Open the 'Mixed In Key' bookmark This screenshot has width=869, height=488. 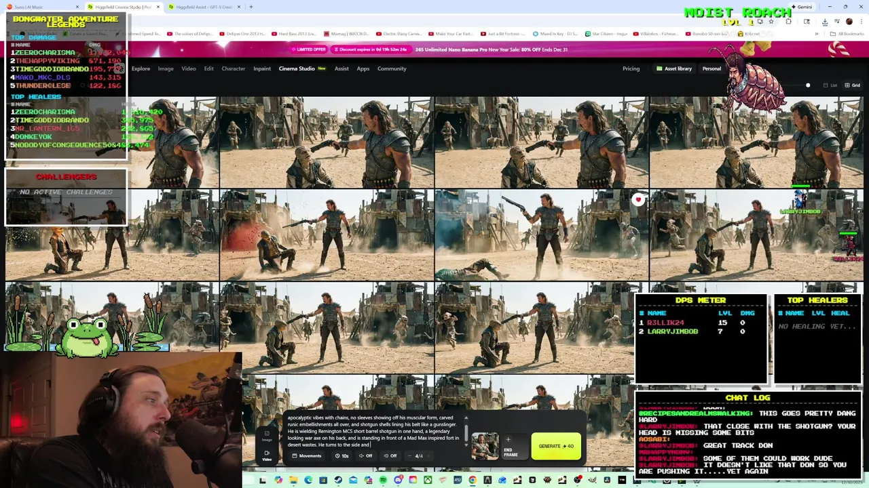(x=555, y=34)
